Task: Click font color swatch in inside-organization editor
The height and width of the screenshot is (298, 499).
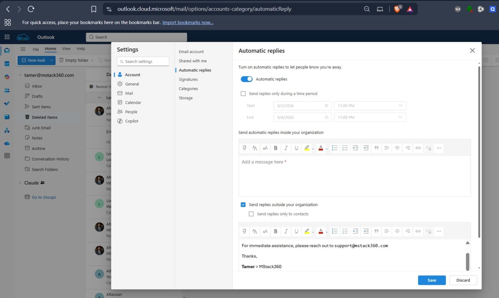Action: pyautogui.click(x=321, y=148)
